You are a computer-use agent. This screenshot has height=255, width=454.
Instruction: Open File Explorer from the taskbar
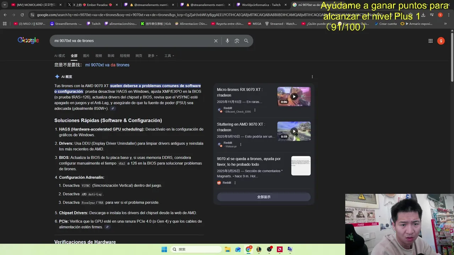coord(227,249)
